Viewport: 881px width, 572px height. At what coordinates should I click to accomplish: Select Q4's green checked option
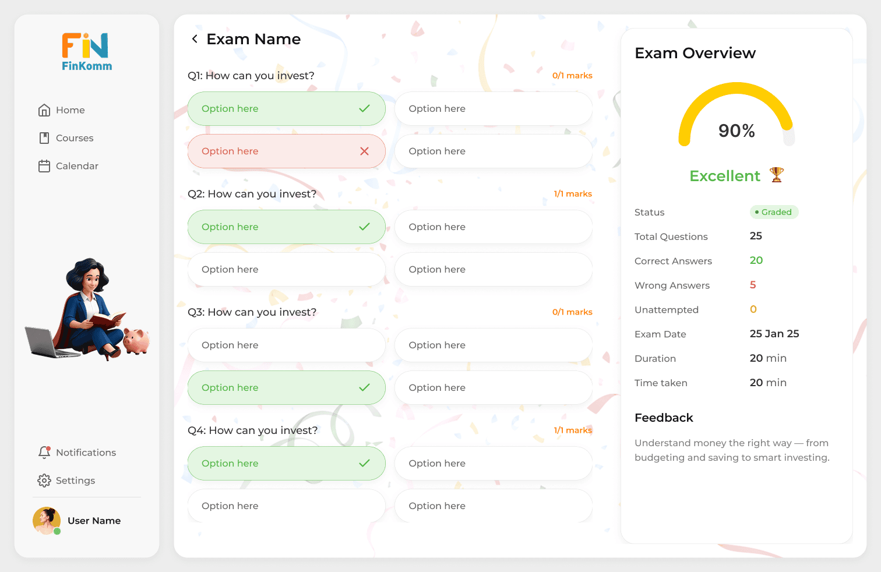(286, 464)
